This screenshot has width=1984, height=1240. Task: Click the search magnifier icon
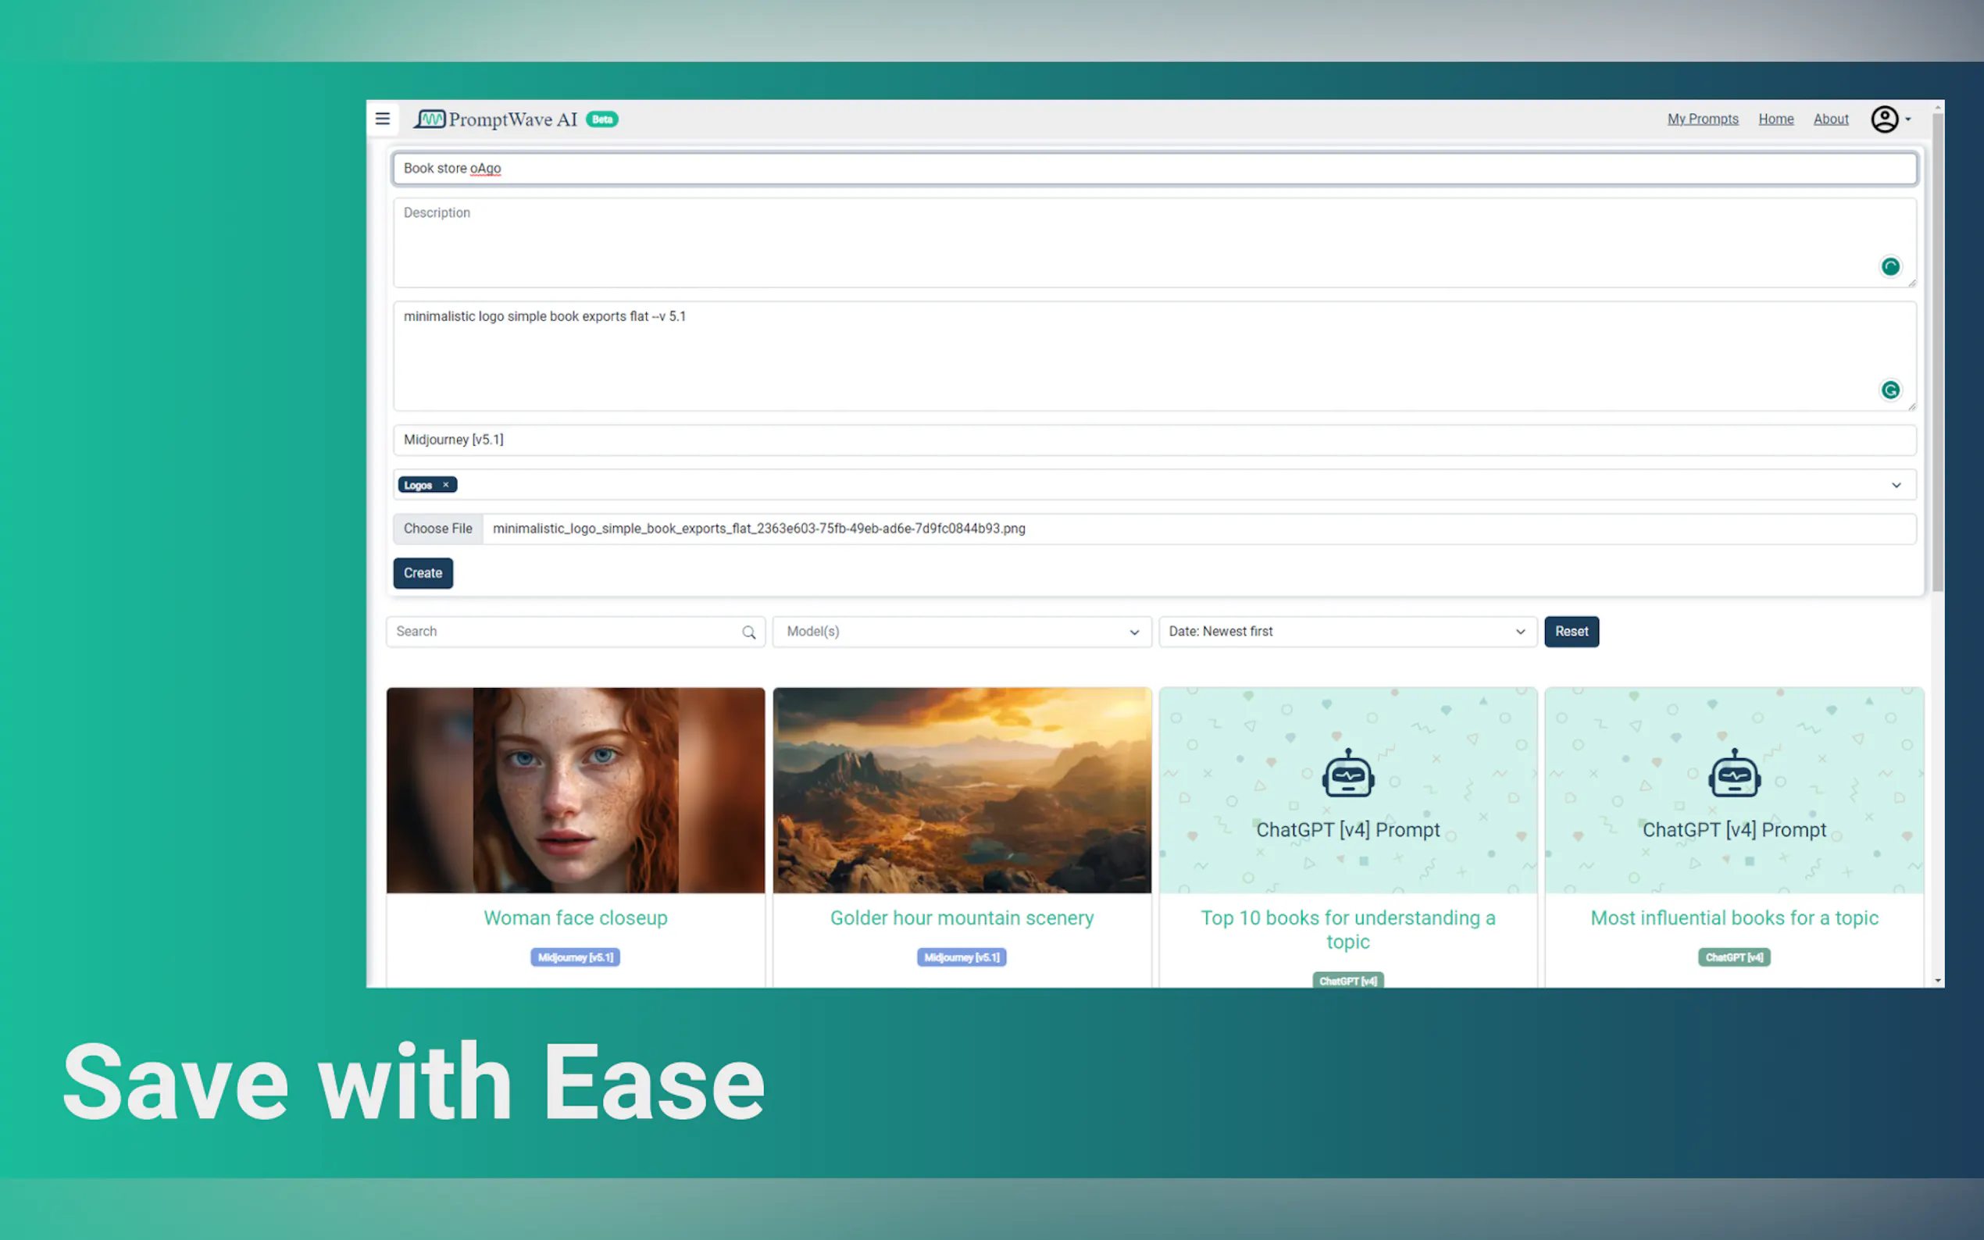749,632
